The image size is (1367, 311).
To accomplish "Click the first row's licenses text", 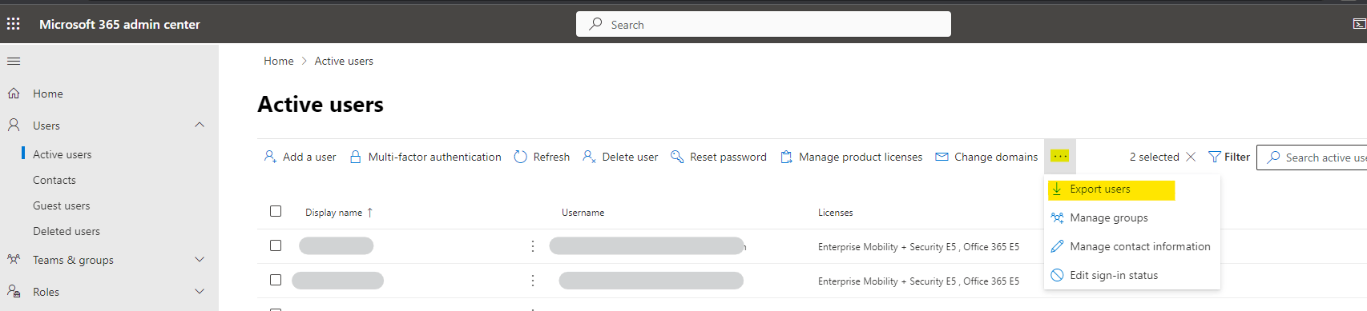I will [x=918, y=247].
